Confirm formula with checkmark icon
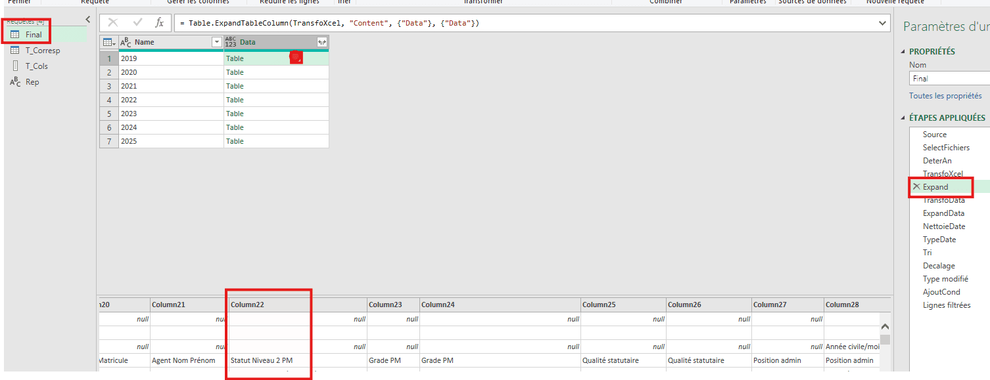The height and width of the screenshot is (380, 990). (x=137, y=23)
